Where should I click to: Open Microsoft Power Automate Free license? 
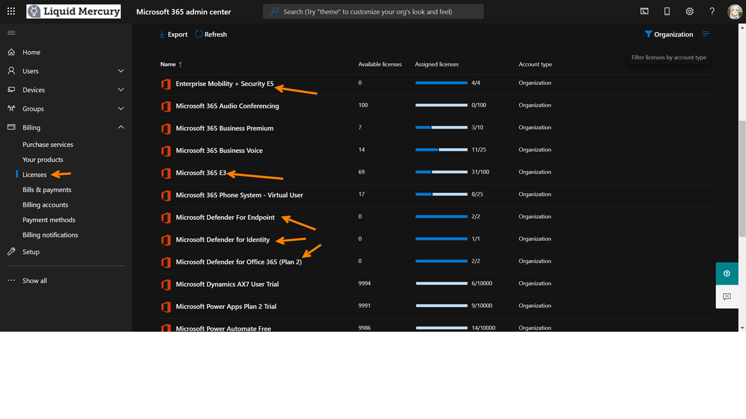pos(223,328)
